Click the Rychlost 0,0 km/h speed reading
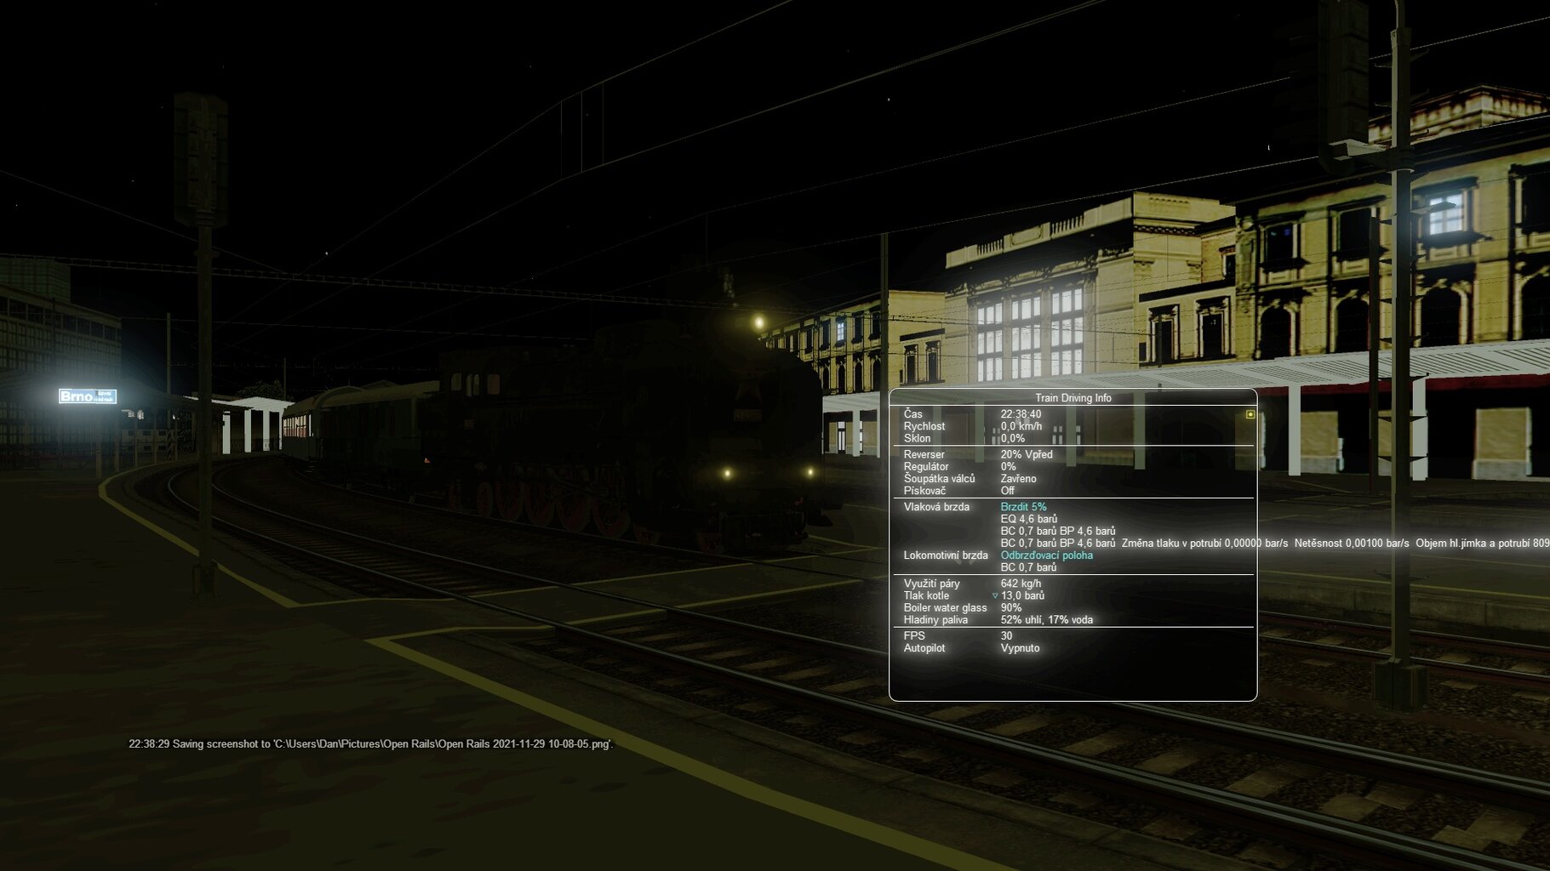1550x871 pixels. (x=1021, y=426)
